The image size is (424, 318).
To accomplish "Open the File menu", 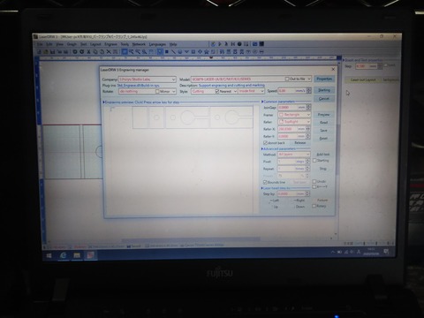I will [40, 44].
